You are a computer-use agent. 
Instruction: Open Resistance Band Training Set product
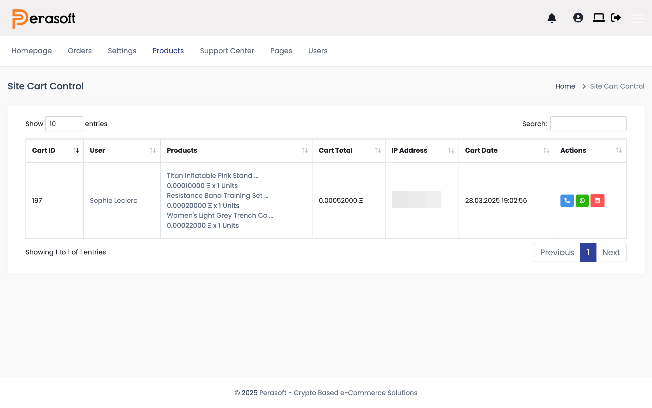[218, 196]
